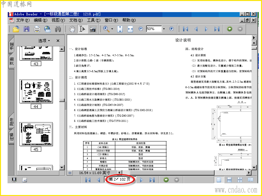Click green previous view arrow in top toolbar
Image resolution: width=262 pixels, height=196 pixels.
tap(230, 29)
